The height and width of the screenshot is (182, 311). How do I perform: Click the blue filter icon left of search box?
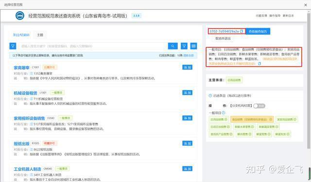(13, 46)
